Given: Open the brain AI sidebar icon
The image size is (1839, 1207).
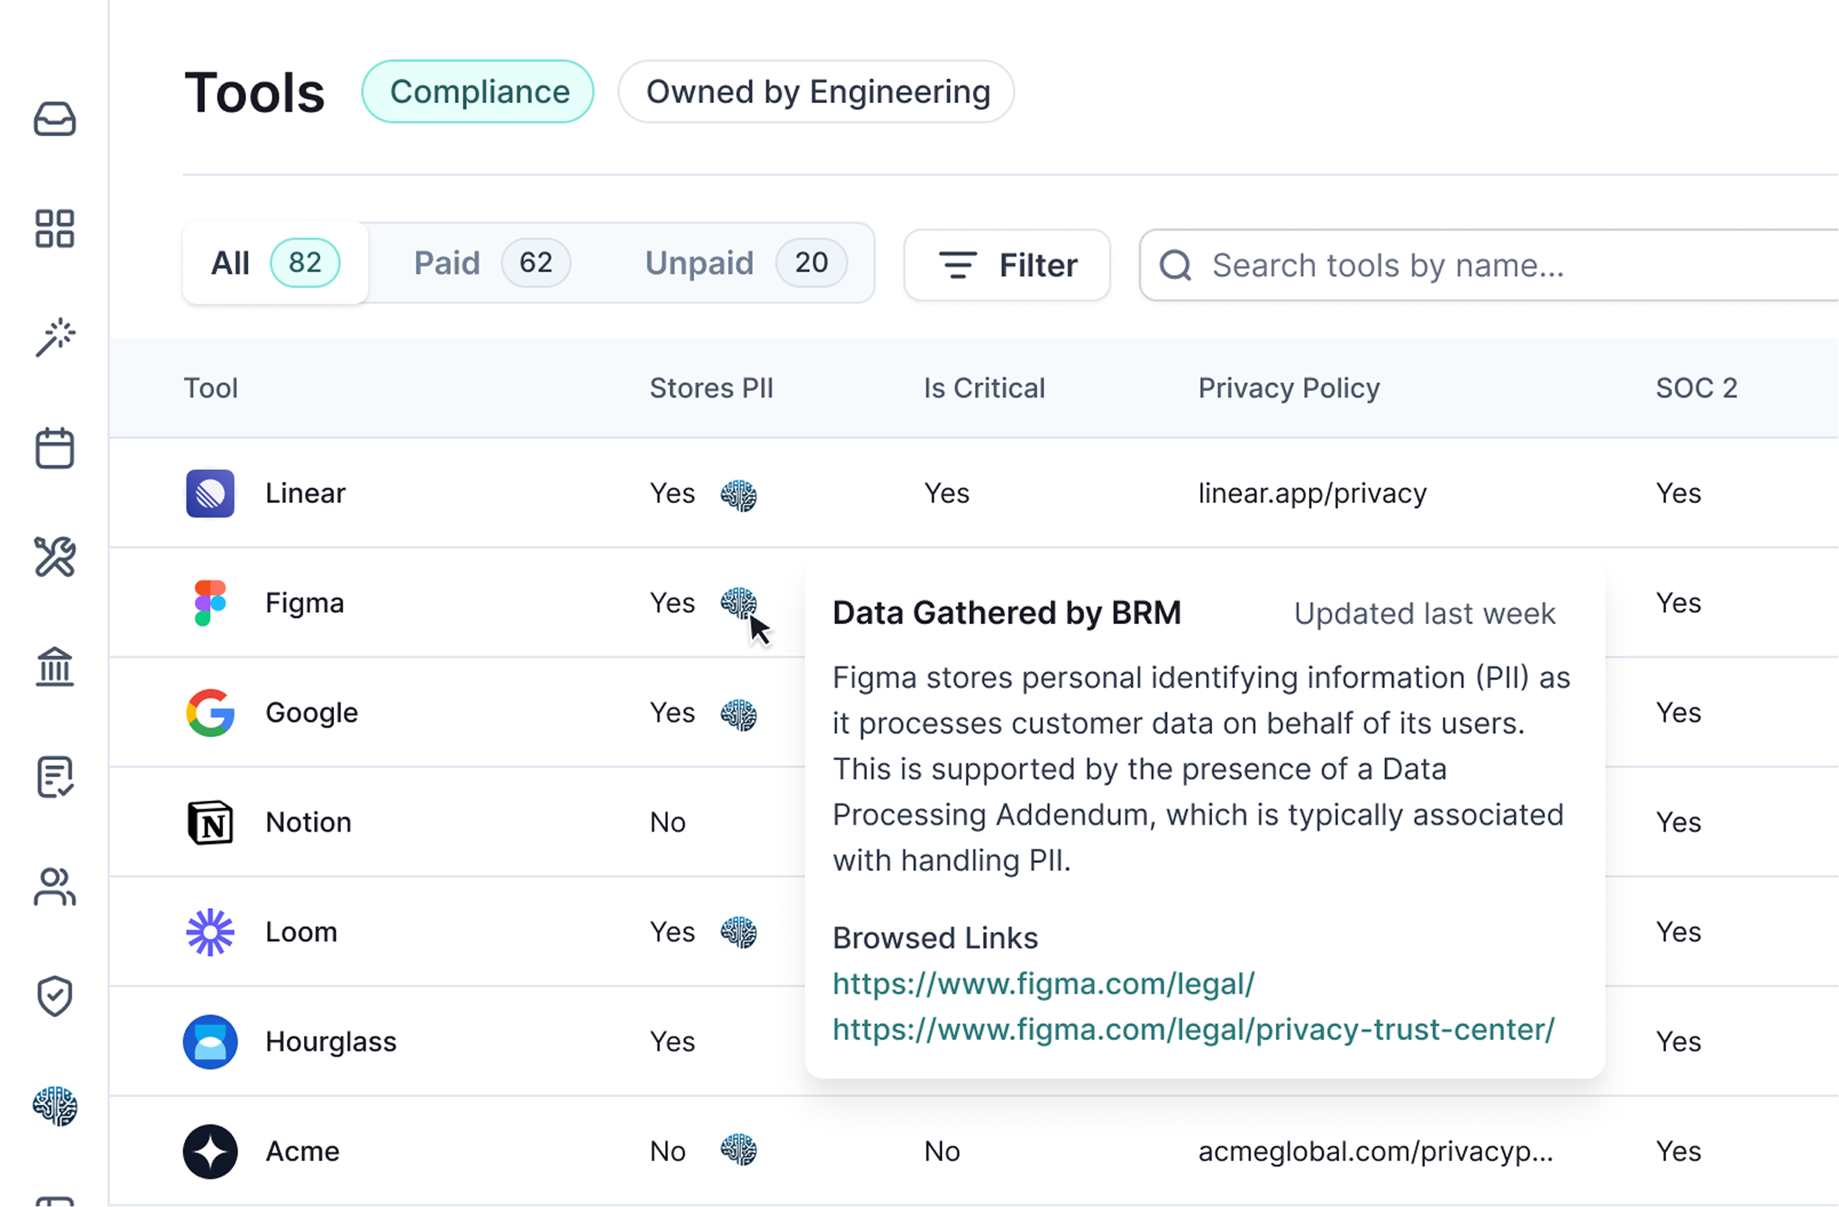Looking at the screenshot, I should pos(55,1106).
